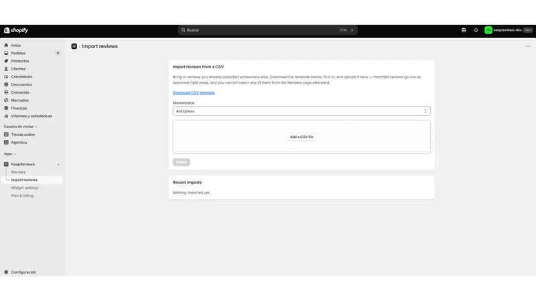Open Configuración settings link
Image resolution: width=536 pixels, height=301 pixels.
[x=23, y=272]
